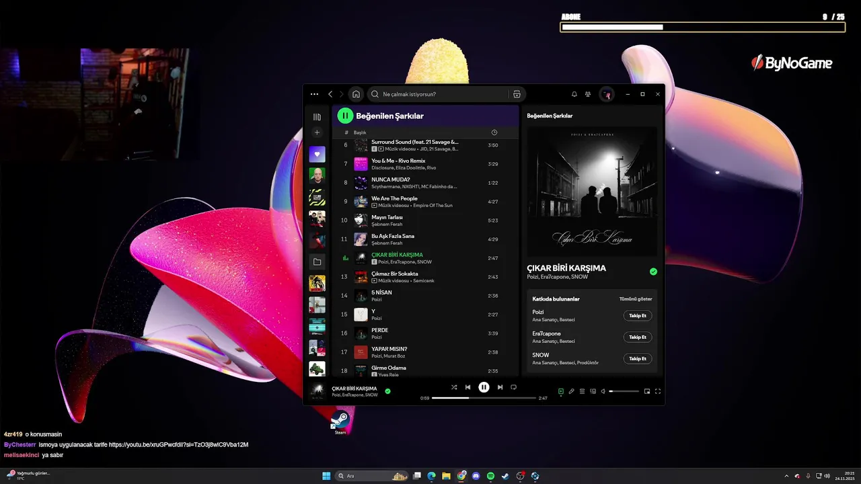Toggle liked checkmark in bottom player bar
Image resolution: width=861 pixels, height=484 pixels.
tap(387, 391)
